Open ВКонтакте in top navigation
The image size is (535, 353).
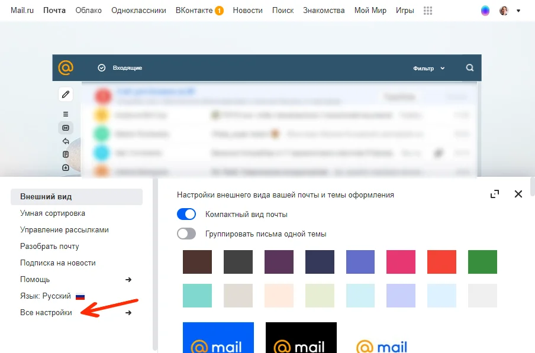194,11
